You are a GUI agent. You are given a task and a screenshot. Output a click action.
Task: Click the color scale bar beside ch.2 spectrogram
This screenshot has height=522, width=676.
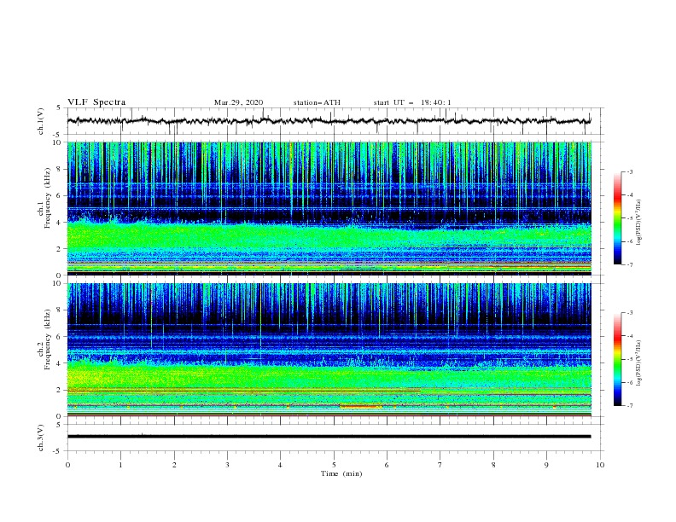pyautogui.click(x=617, y=359)
